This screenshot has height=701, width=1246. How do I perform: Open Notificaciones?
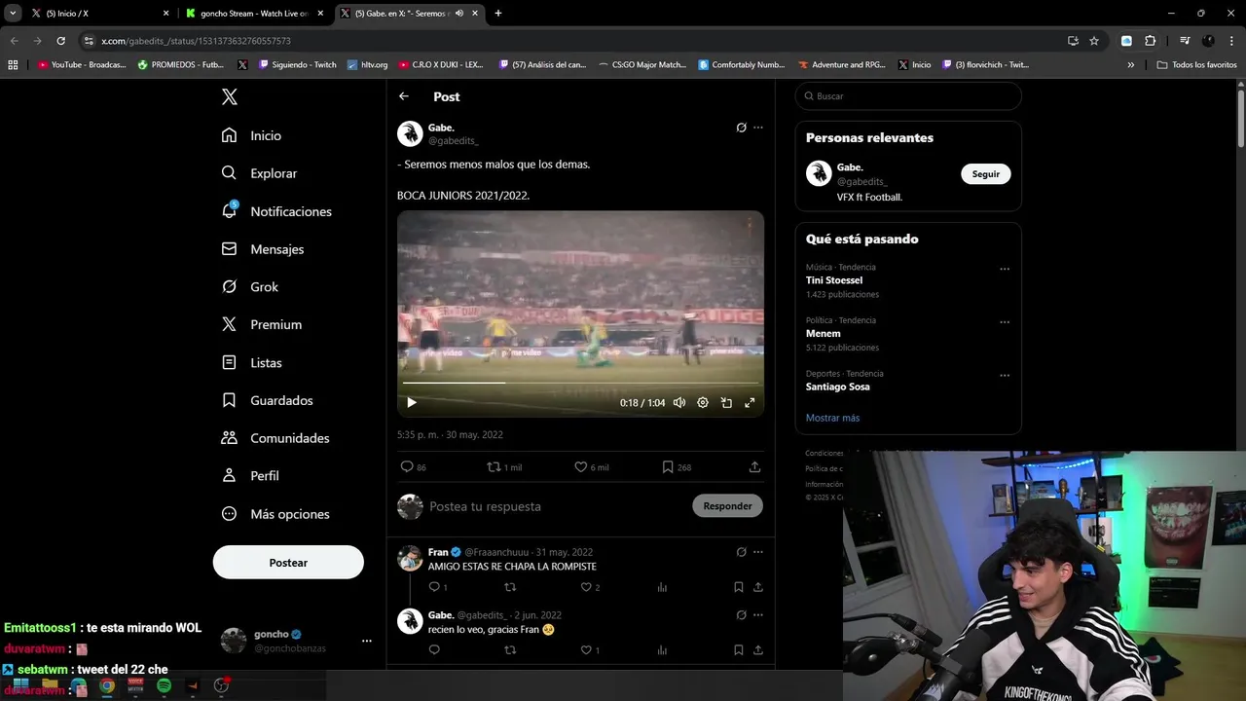(276, 211)
